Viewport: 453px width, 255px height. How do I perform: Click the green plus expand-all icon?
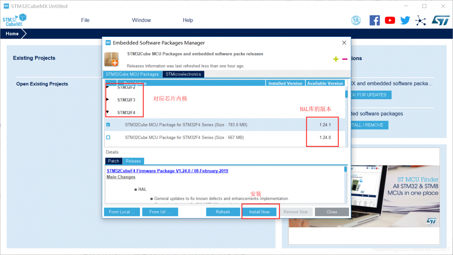(x=336, y=59)
